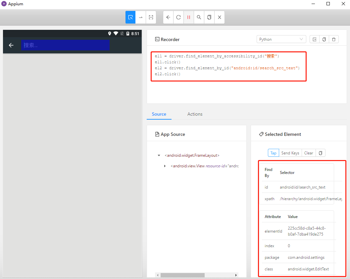Switch to the Actions tab
The height and width of the screenshot is (279, 350).
(195, 114)
